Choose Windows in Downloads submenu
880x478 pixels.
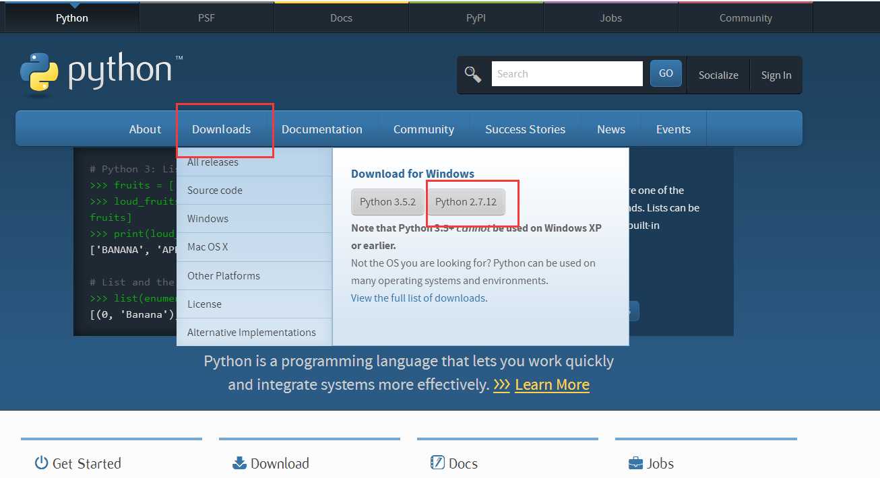pyautogui.click(x=254, y=219)
